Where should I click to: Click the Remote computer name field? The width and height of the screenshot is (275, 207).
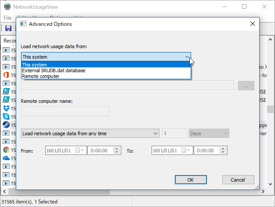[65, 111]
